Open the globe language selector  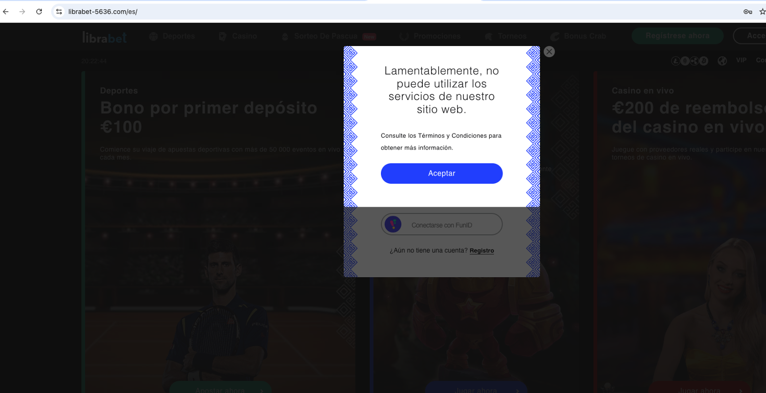click(x=722, y=61)
